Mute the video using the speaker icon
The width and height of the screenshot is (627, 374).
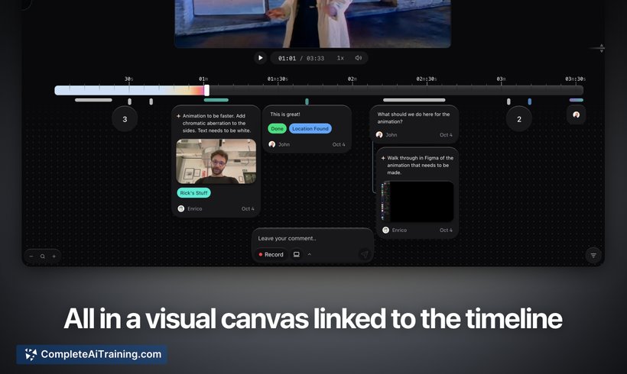pyautogui.click(x=359, y=58)
